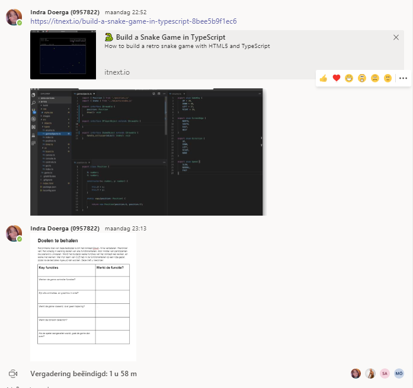The image size is (413, 388).
Task: Click sender name on 22:52 message
Action: [x=65, y=12]
